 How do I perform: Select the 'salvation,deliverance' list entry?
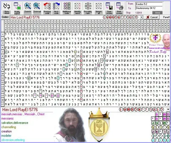(15, 123)
